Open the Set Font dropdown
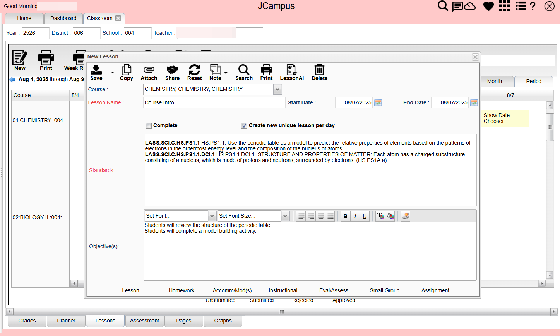The height and width of the screenshot is (336, 560). [x=212, y=216]
